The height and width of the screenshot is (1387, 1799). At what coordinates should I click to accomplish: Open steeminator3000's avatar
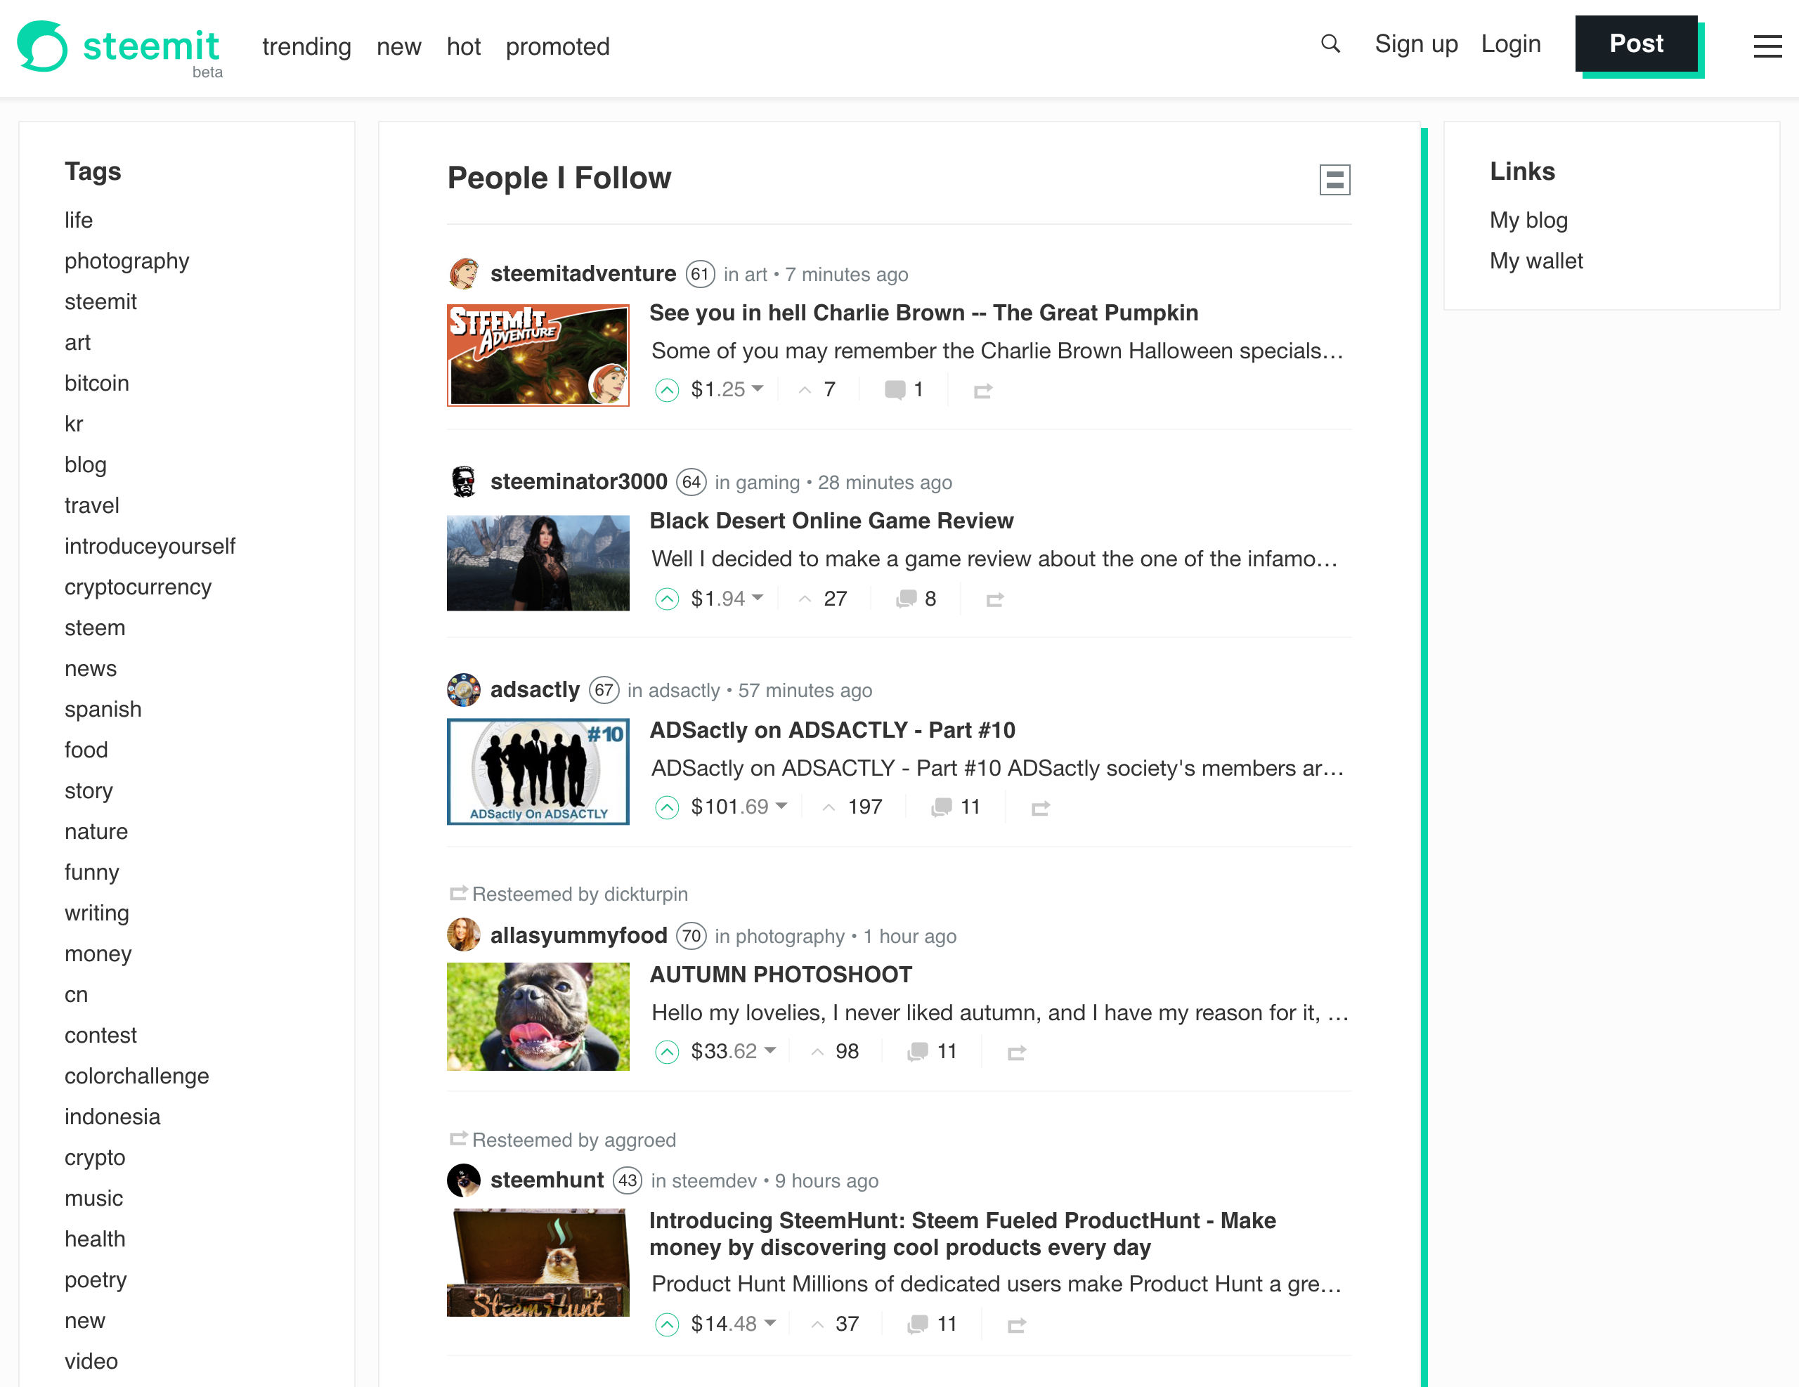point(464,482)
